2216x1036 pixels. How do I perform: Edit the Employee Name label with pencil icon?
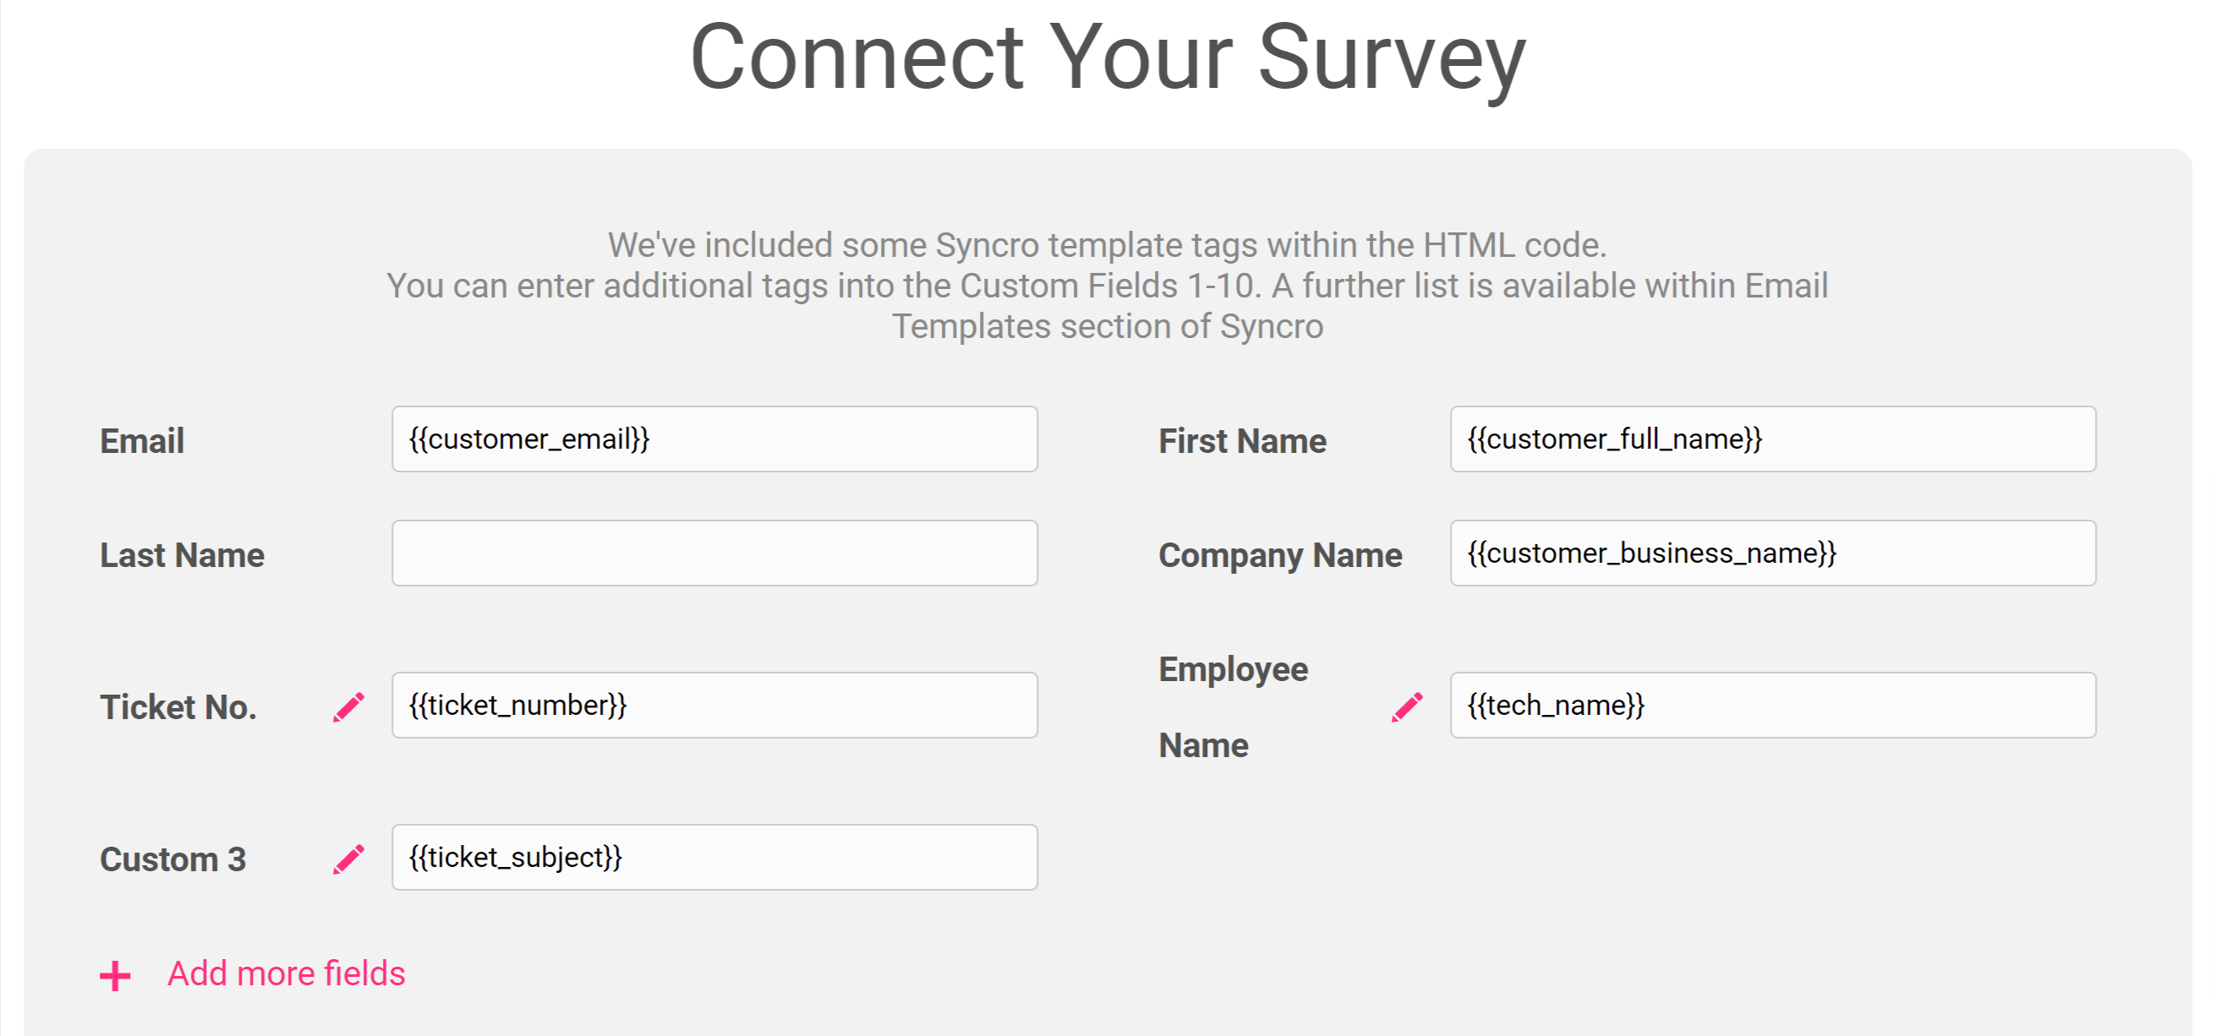tap(1407, 706)
